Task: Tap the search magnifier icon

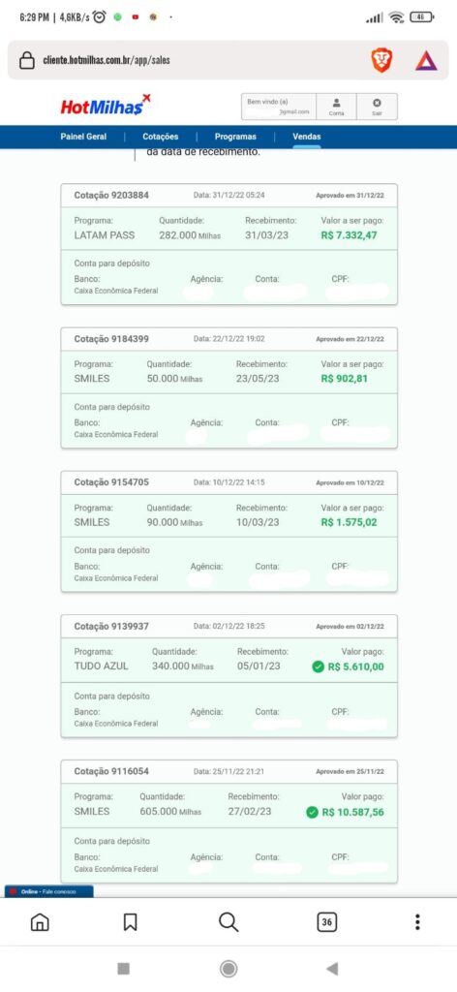Action: tap(228, 922)
